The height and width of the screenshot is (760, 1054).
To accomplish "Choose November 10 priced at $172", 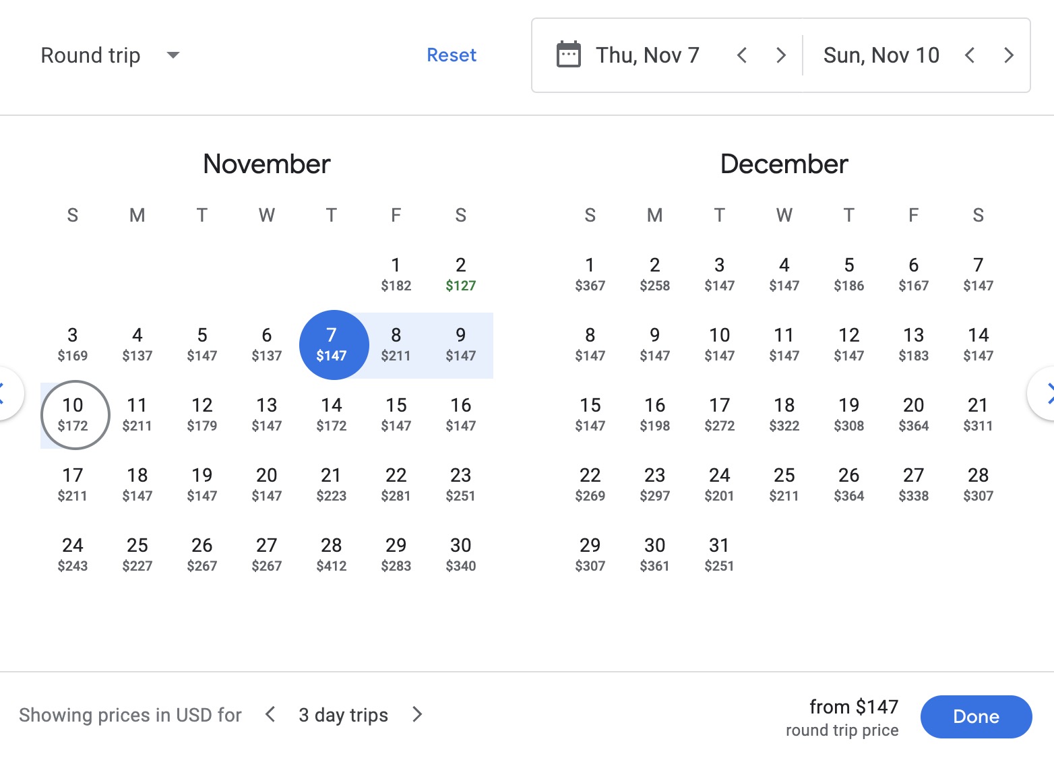I will 73,414.
